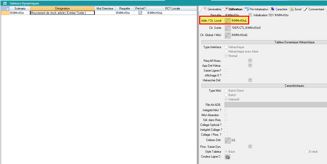
Task: Click the Tableurs Dynamiques window title icon
Action: 5,3
